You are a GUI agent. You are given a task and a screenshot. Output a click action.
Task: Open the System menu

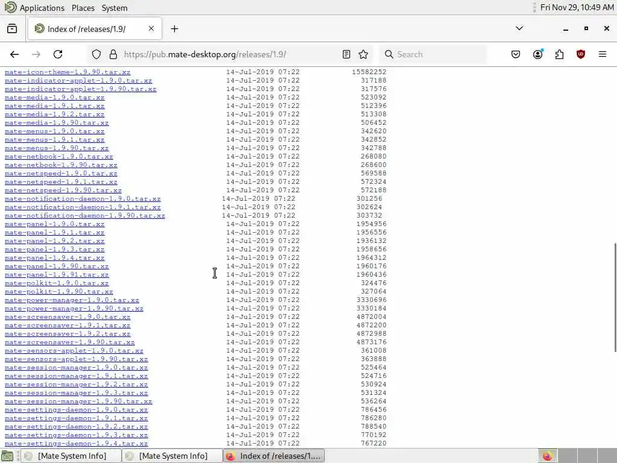click(114, 8)
